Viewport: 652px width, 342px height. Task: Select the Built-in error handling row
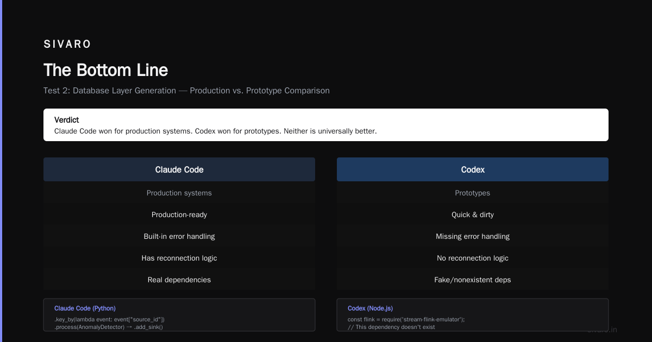[x=179, y=236]
